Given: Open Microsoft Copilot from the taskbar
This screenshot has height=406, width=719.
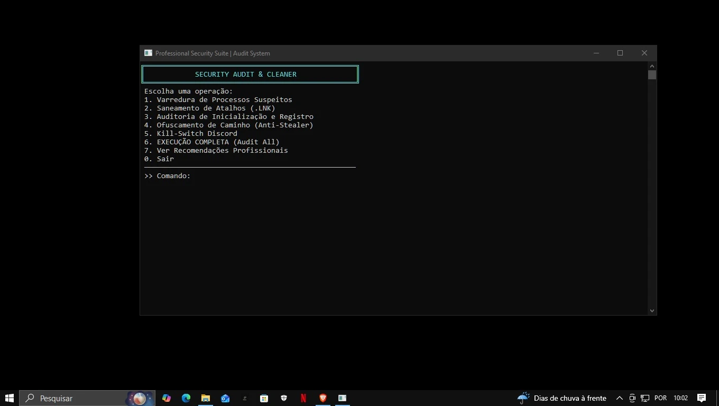Looking at the screenshot, I should point(167,398).
